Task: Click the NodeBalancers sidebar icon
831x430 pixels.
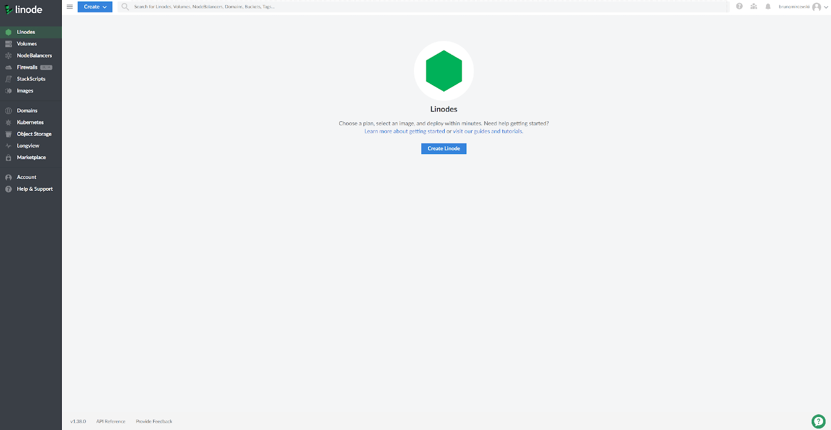Action: click(x=8, y=56)
